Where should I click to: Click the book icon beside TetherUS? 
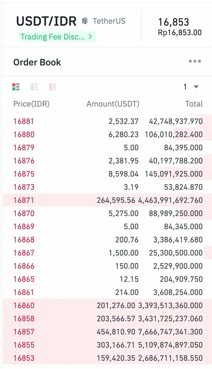coord(85,21)
